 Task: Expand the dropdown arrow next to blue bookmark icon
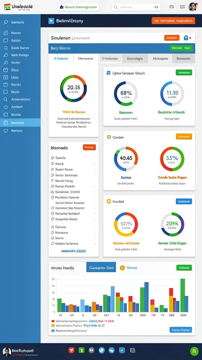coord(190,38)
